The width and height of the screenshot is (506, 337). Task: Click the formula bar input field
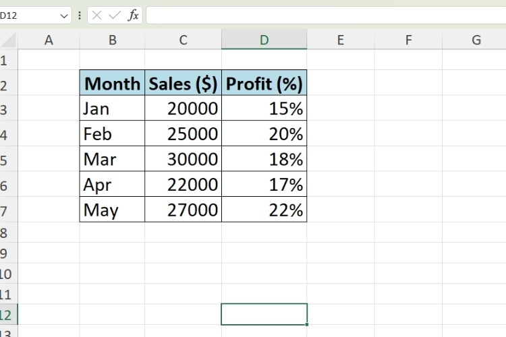pyautogui.click(x=326, y=15)
